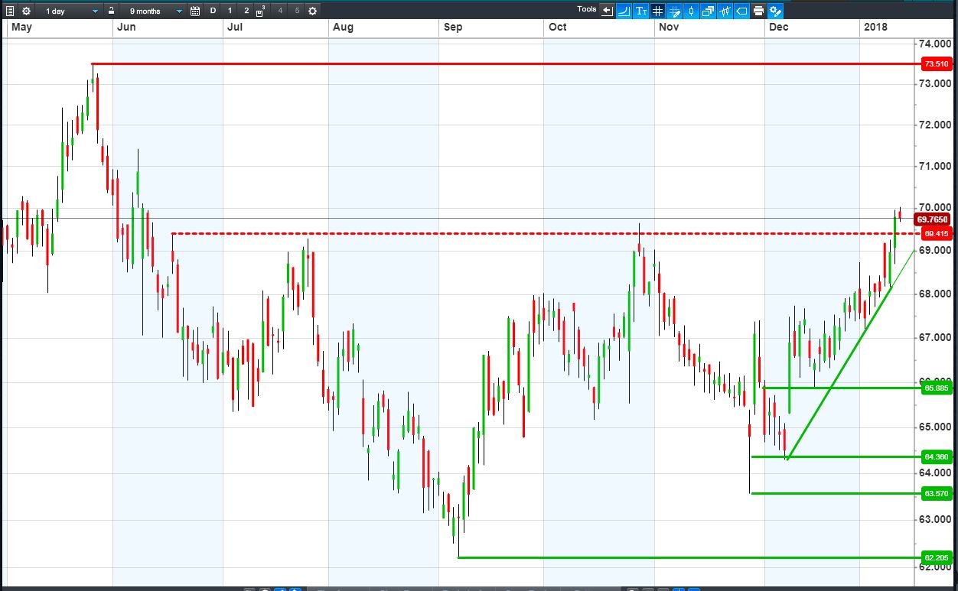The height and width of the screenshot is (591, 958).
Task: Click the 2018 year axis label
Action: pos(875,28)
